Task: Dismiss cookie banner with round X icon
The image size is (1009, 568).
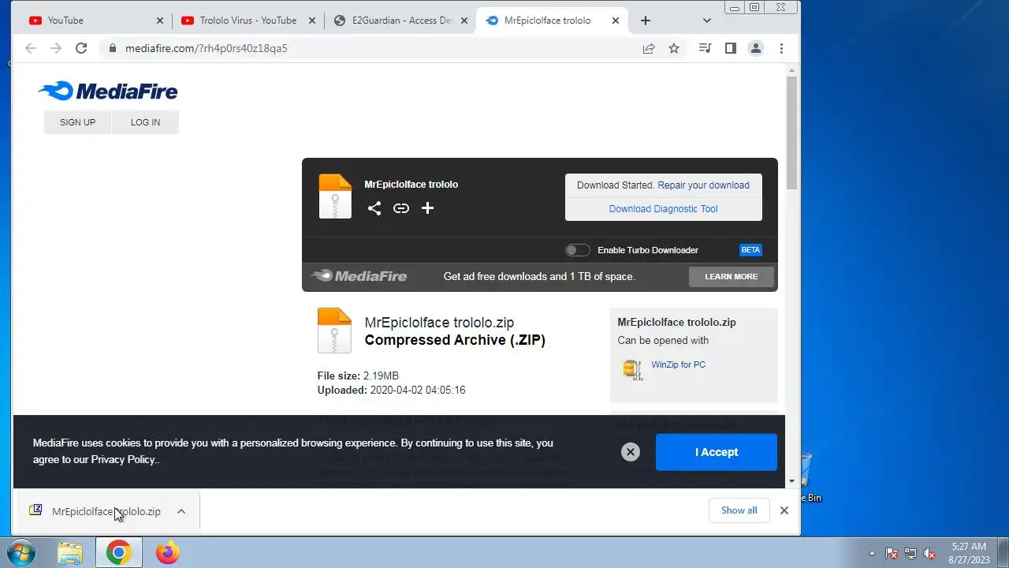Action: 630,452
